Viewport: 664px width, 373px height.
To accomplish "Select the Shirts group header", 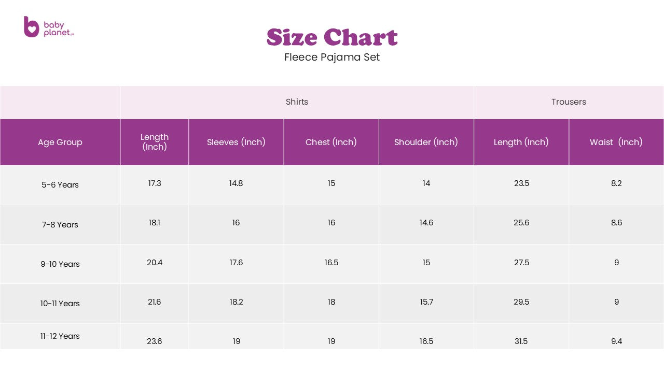I will pyautogui.click(x=297, y=102).
